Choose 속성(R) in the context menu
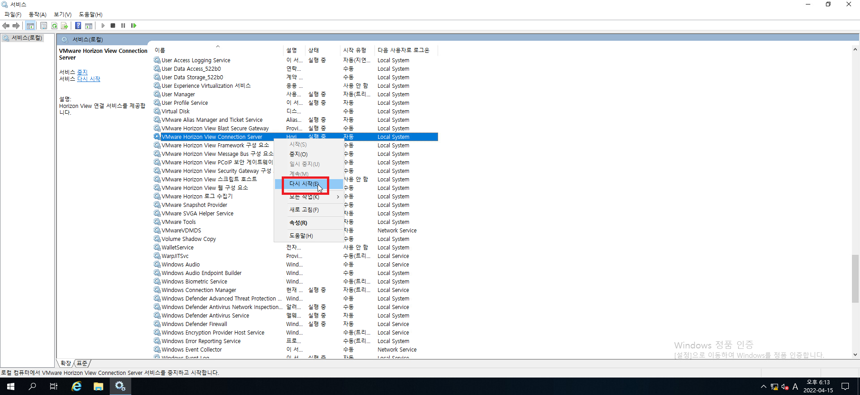This screenshot has height=395, width=860. [309, 223]
